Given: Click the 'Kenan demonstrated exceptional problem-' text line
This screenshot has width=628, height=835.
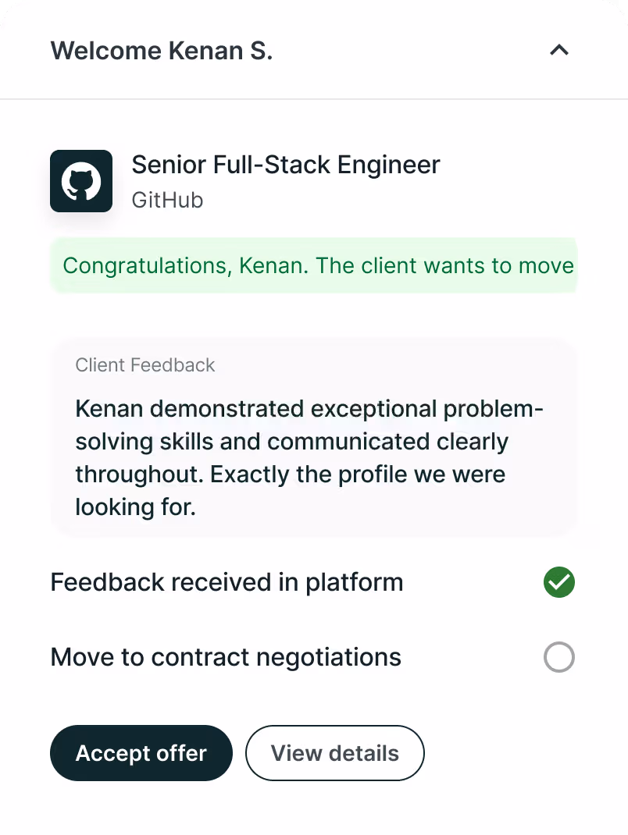Looking at the screenshot, I should (x=309, y=409).
